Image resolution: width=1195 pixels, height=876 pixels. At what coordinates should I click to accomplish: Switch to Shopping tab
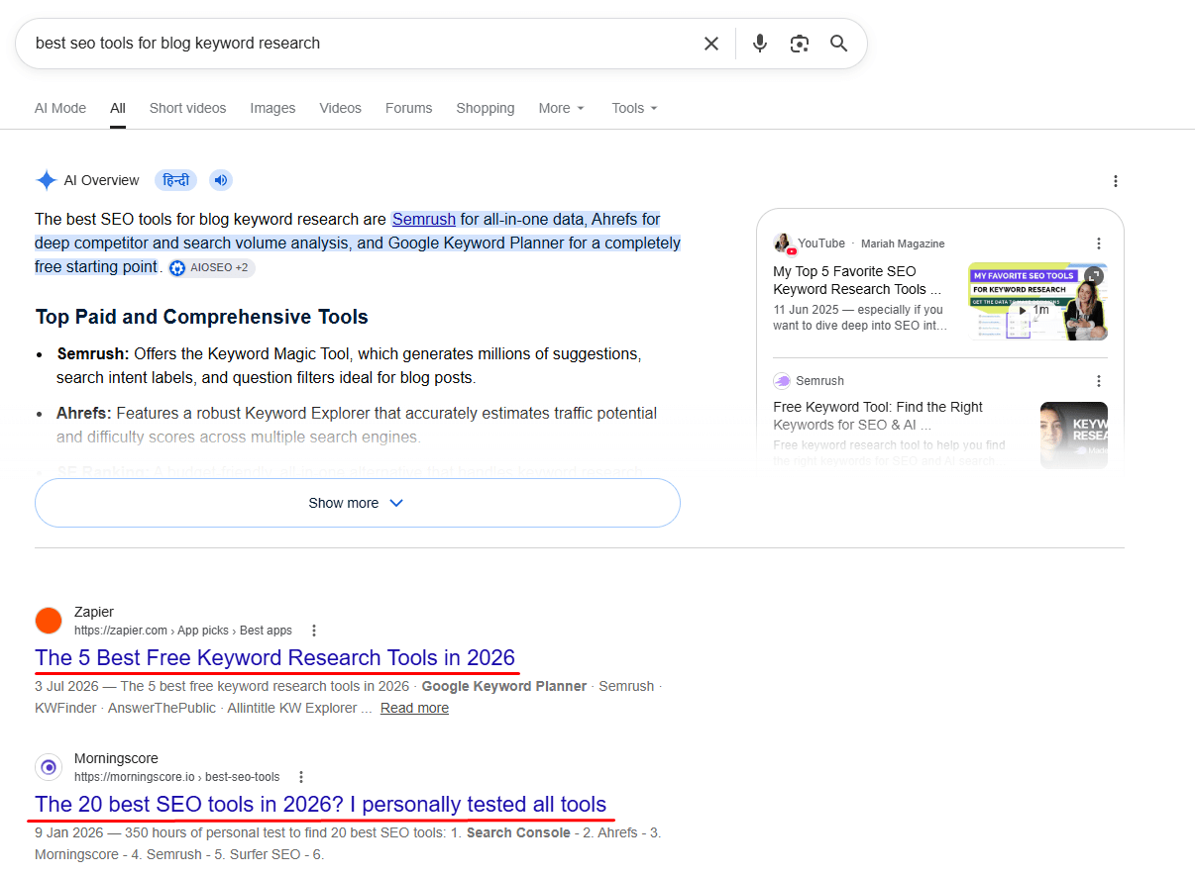point(486,108)
